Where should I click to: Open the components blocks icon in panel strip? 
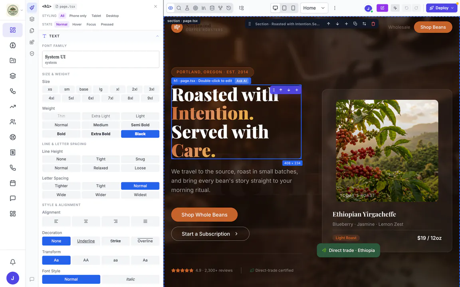pos(32,42)
